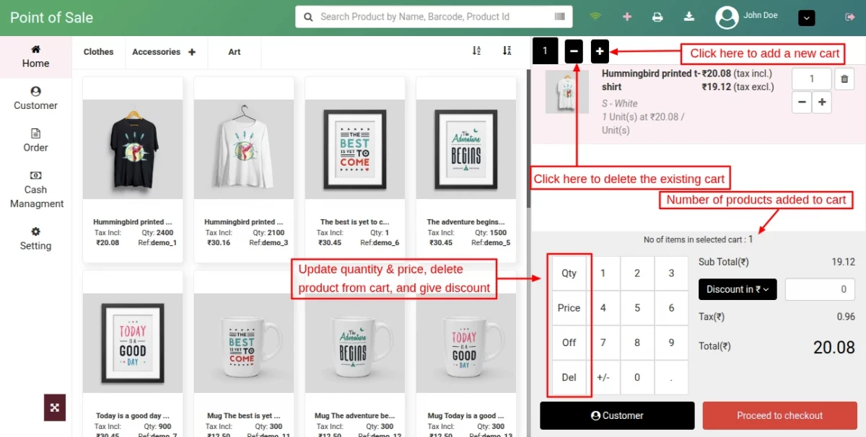Open Cash Management from sidebar
The width and height of the screenshot is (866, 437).
[35, 190]
